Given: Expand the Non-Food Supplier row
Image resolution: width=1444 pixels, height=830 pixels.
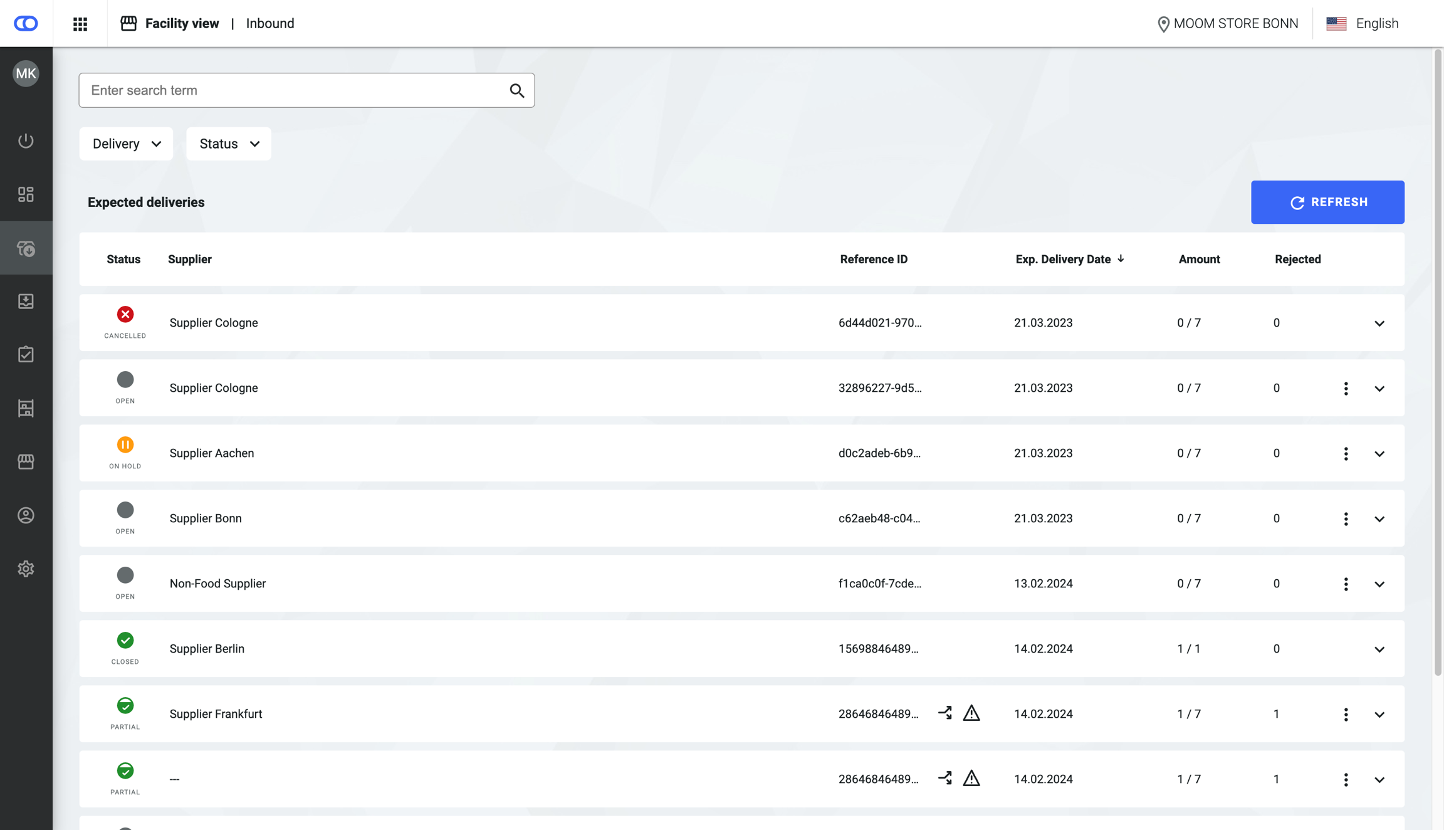Looking at the screenshot, I should (1379, 584).
